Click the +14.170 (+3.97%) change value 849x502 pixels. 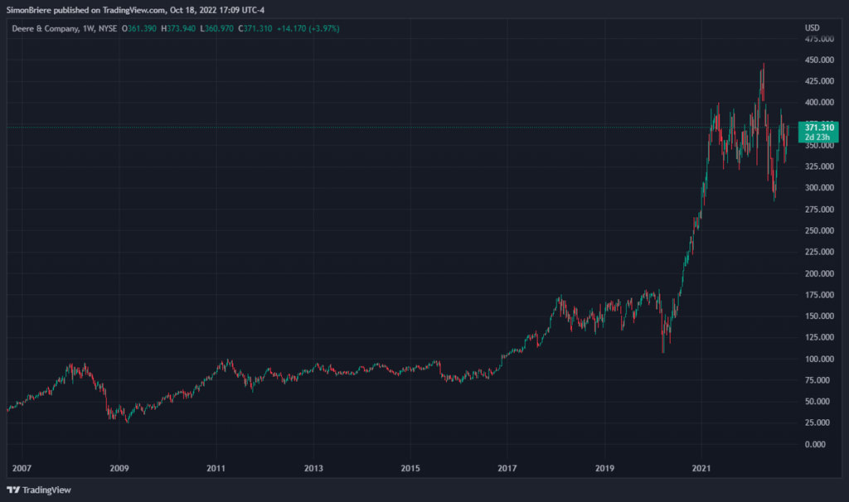311,28
